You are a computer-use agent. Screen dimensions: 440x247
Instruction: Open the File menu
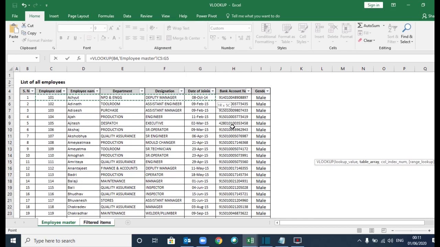[15, 16]
